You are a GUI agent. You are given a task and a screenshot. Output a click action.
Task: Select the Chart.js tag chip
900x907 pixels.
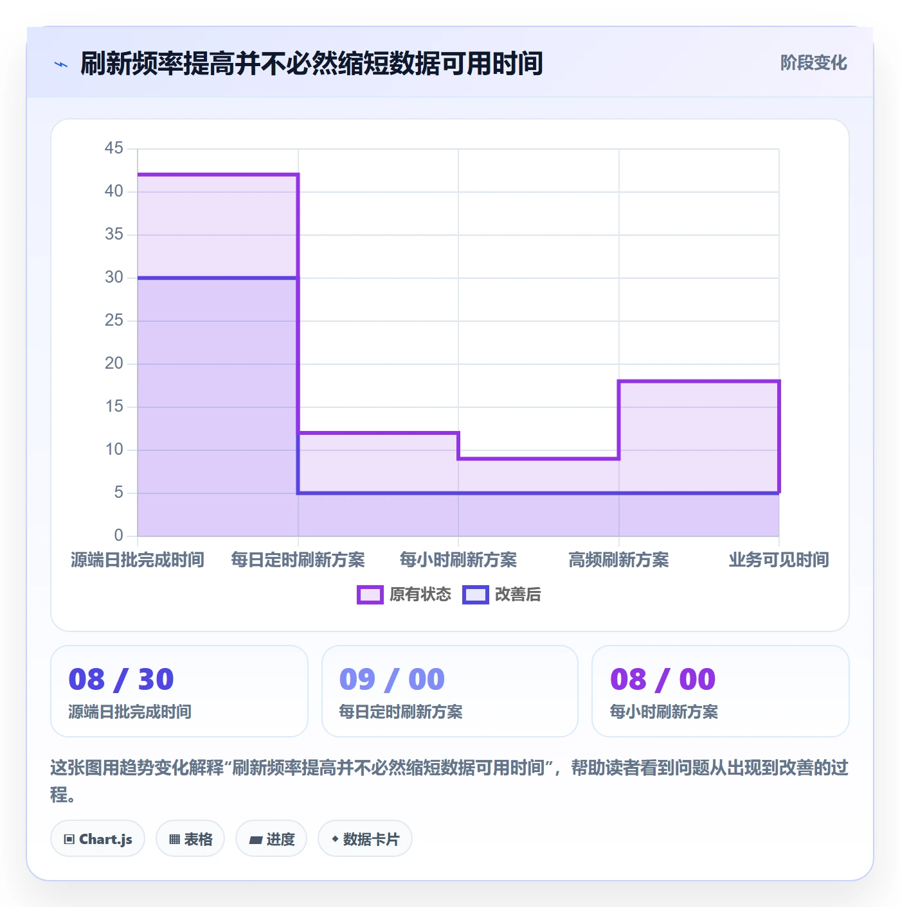coord(98,839)
